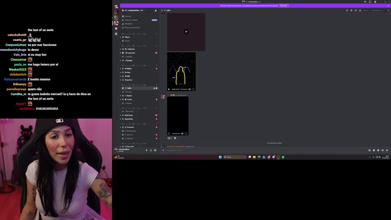Open the avatar of the black video poster

[x=163, y=97]
